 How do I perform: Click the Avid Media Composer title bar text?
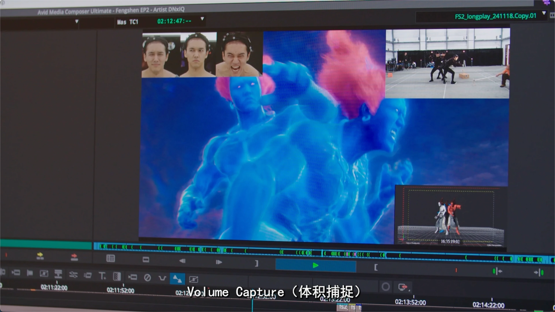111,11
